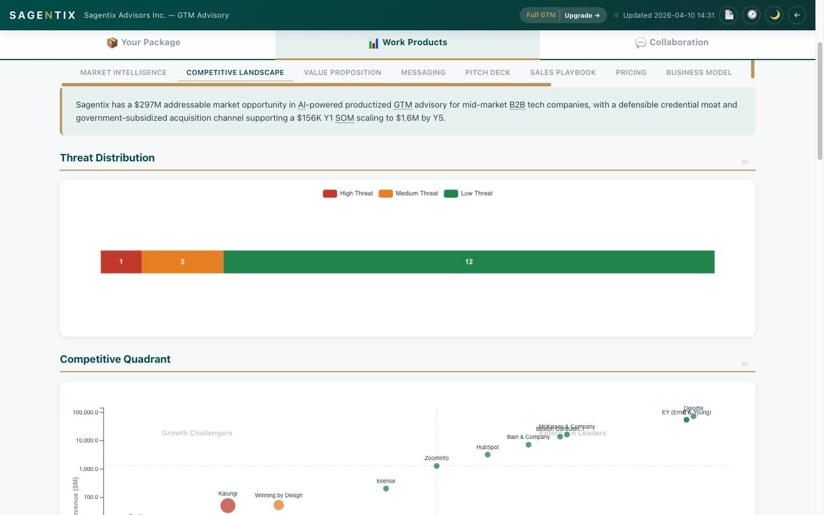
Task: Click the green Low Threat bar segment
Action: point(469,262)
